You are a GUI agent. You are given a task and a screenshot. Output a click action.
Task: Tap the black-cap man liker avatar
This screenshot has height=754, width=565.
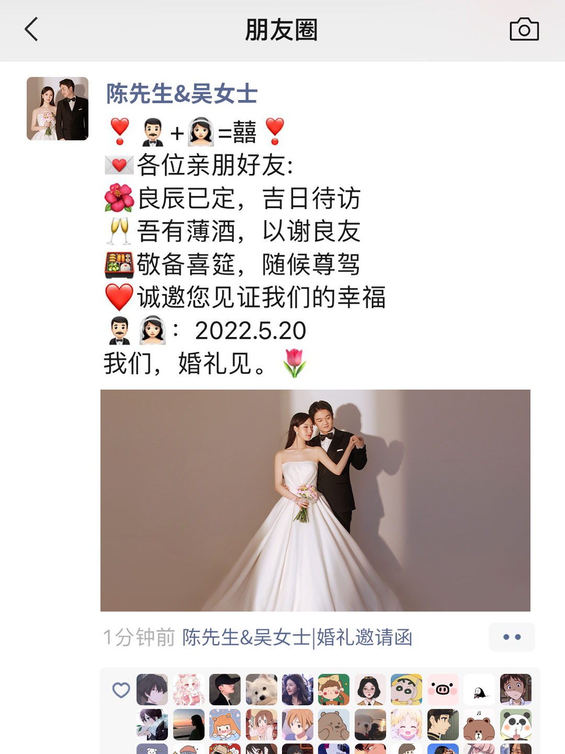225,690
